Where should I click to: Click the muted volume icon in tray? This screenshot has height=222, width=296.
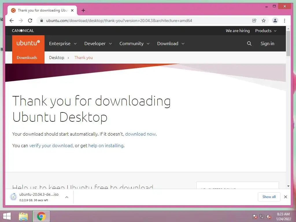click(269, 217)
